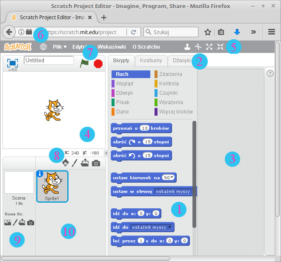Show more Firefox toolbar tools chevrons
This screenshot has height=262, width=281.
click(x=253, y=32)
